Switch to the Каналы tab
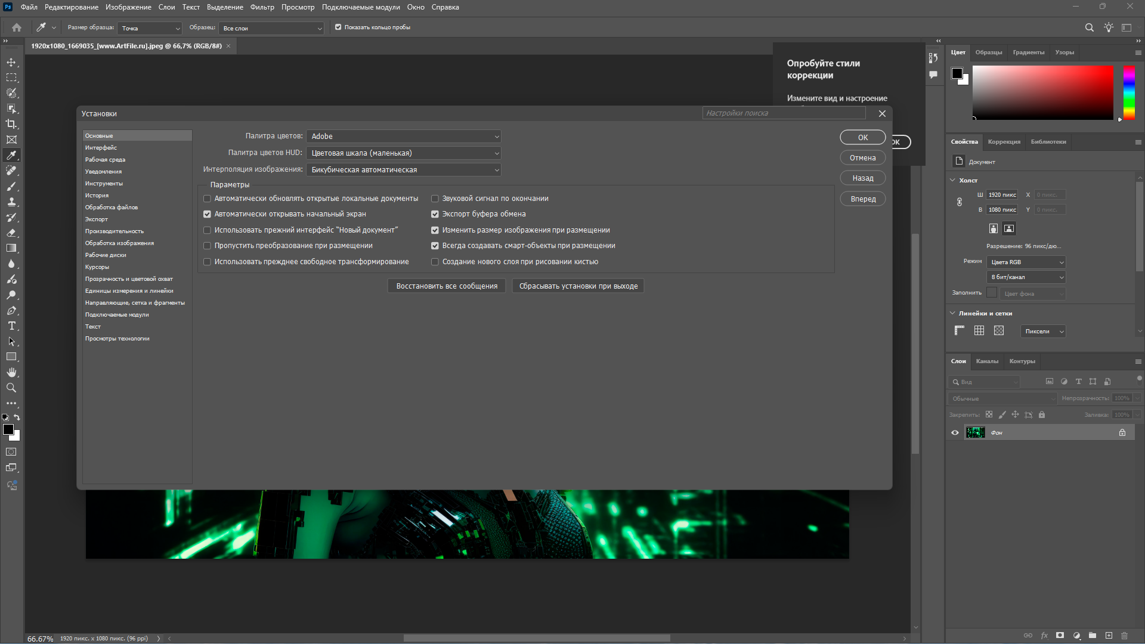 987,361
